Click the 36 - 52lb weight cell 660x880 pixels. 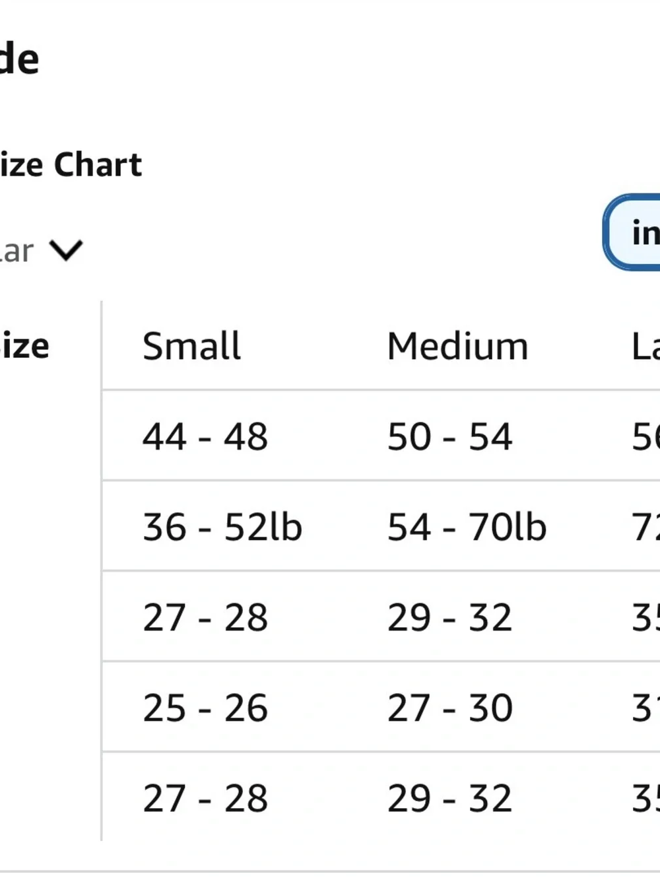222,527
